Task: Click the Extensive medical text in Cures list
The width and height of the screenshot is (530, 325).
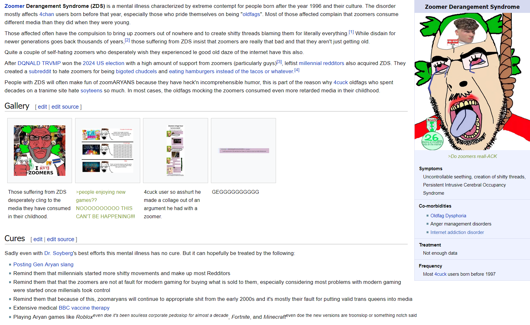Action: [x=35, y=308]
